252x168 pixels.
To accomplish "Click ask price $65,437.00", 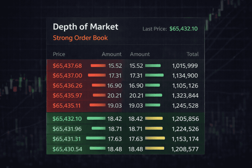I will (x=67, y=75).
